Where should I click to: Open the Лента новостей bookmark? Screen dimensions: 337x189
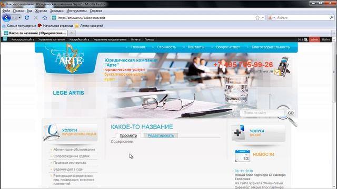click(x=89, y=26)
